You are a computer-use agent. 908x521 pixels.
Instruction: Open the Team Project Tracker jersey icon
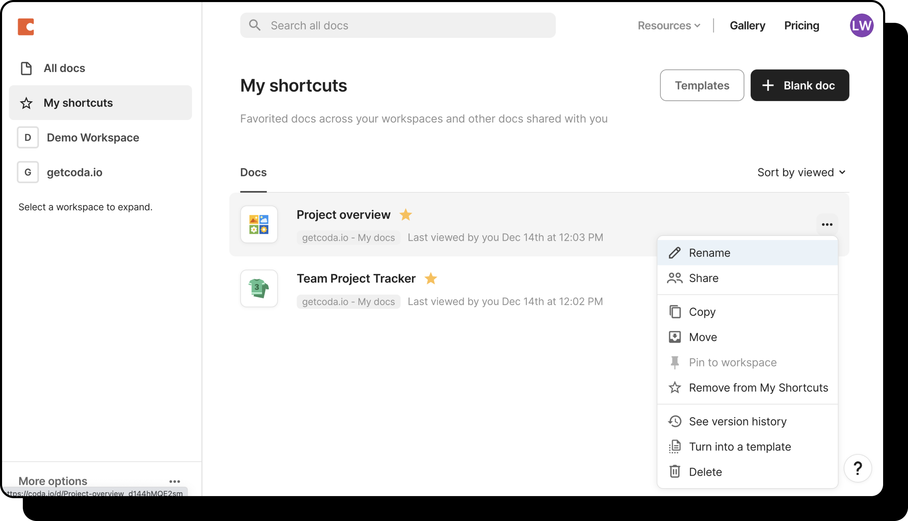pyautogui.click(x=259, y=289)
